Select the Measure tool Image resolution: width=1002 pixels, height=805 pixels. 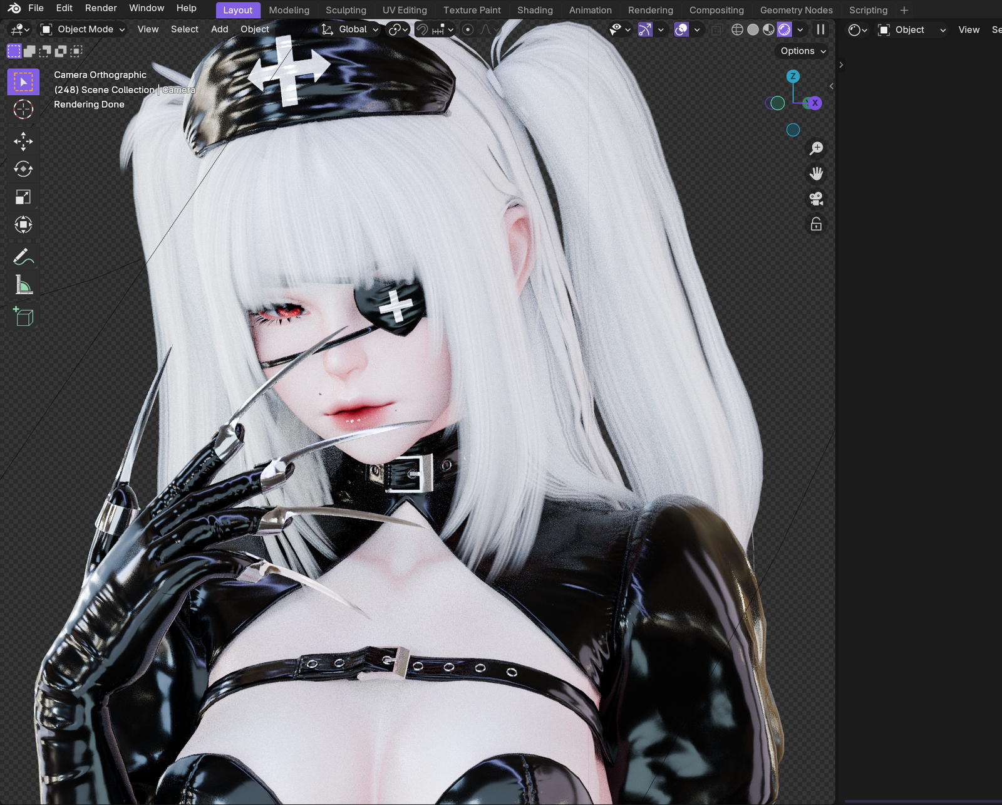point(23,286)
